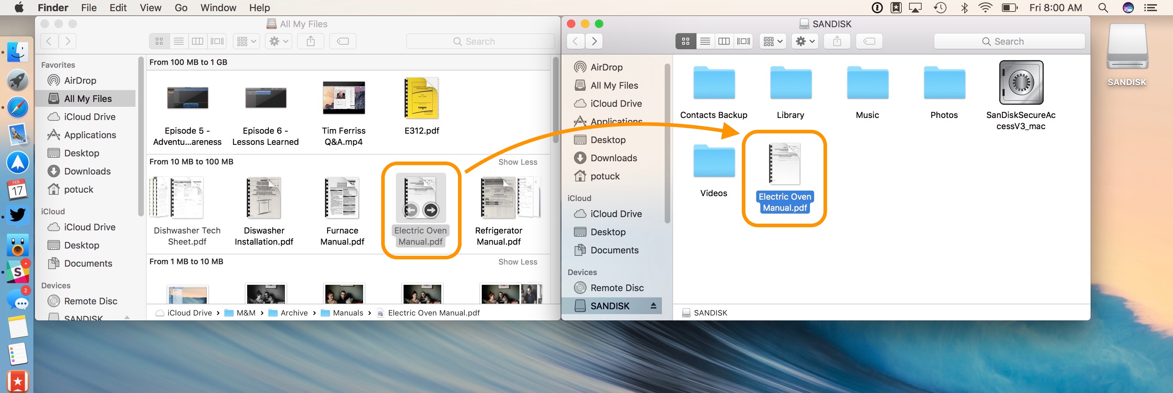Image resolution: width=1173 pixels, height=393 pixels.
Task: Select AirDrop in the SANDISK sidebar
Action: point(606,66)
